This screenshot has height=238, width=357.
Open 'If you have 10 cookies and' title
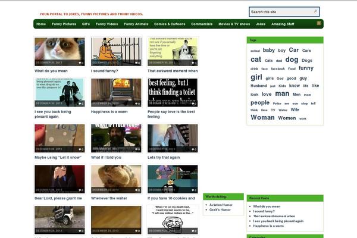[171, 198]
